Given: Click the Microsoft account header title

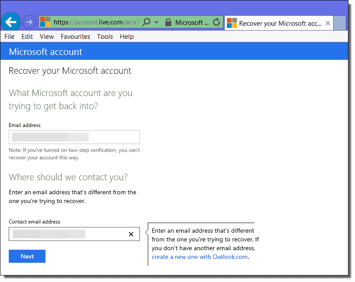Looking at the screenshot, I should tap(45, 52).
